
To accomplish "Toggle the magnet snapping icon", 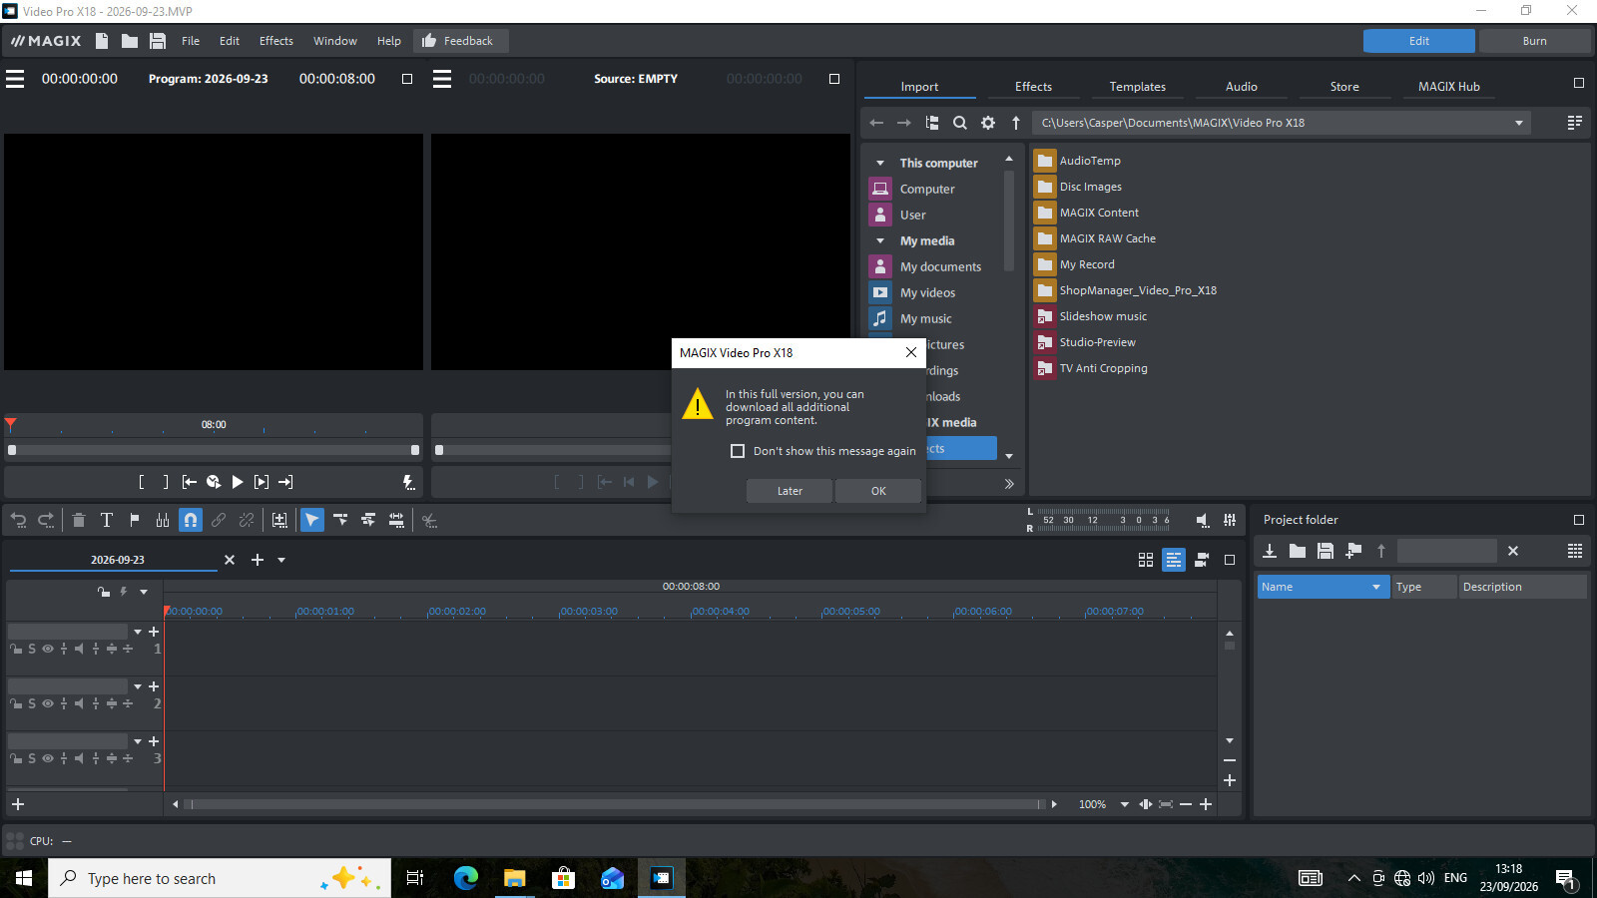I will [191, 520].
